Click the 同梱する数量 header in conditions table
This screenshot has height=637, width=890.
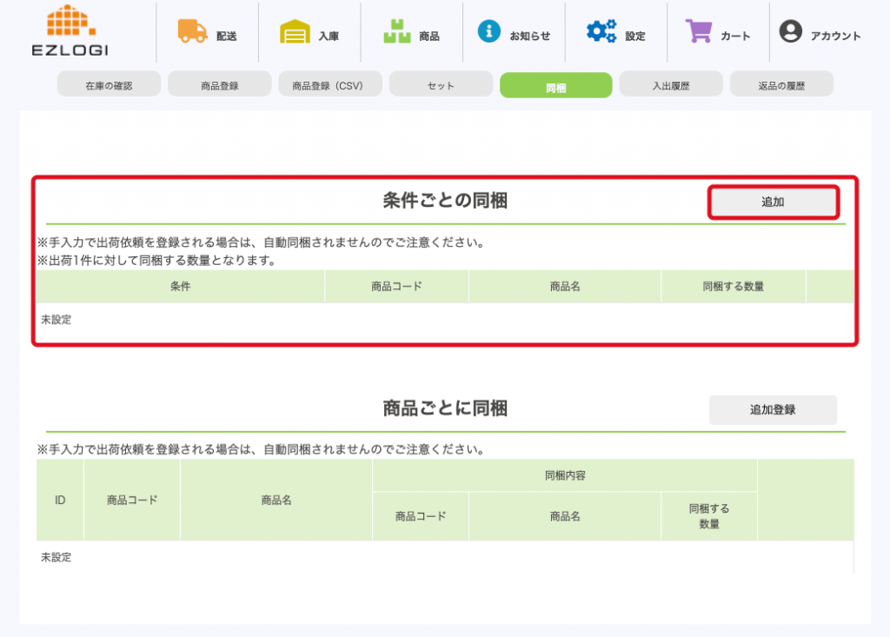[x=733, y=287]
